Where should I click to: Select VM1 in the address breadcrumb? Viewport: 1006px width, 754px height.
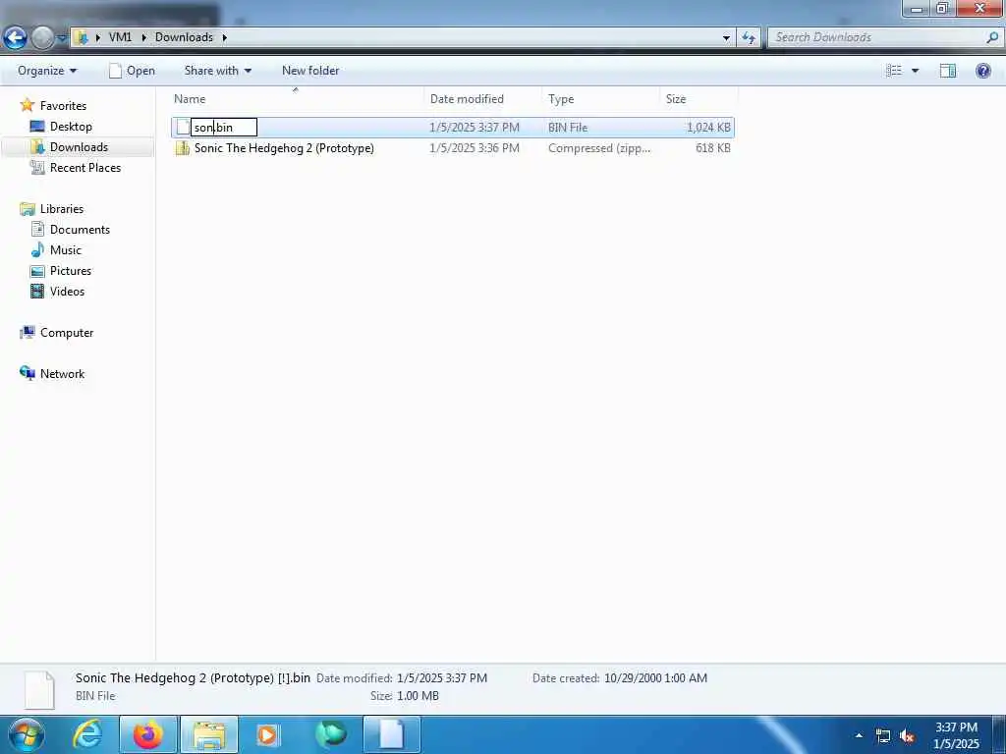coord(120,37)
